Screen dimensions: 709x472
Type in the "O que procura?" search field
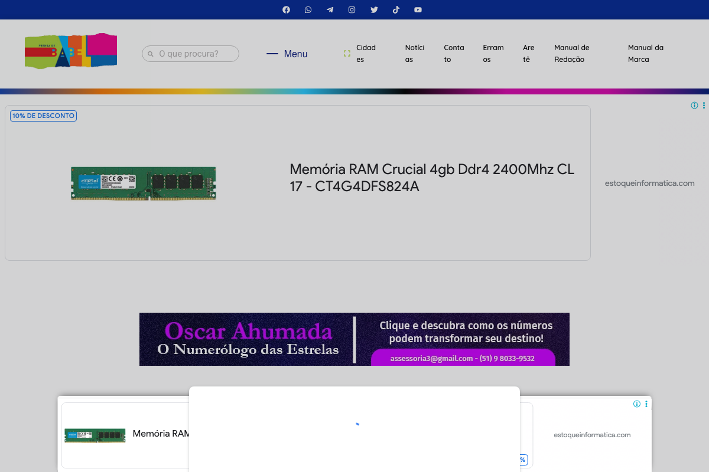[195, 54]
